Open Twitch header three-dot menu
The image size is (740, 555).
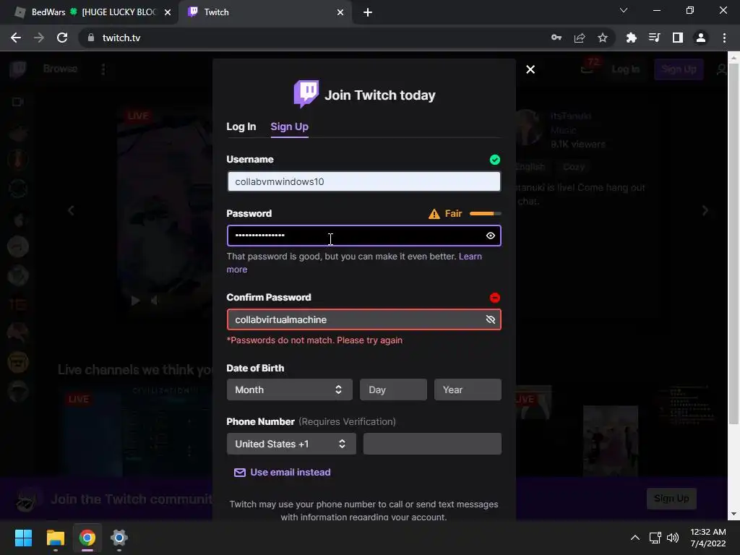point(103,69)
